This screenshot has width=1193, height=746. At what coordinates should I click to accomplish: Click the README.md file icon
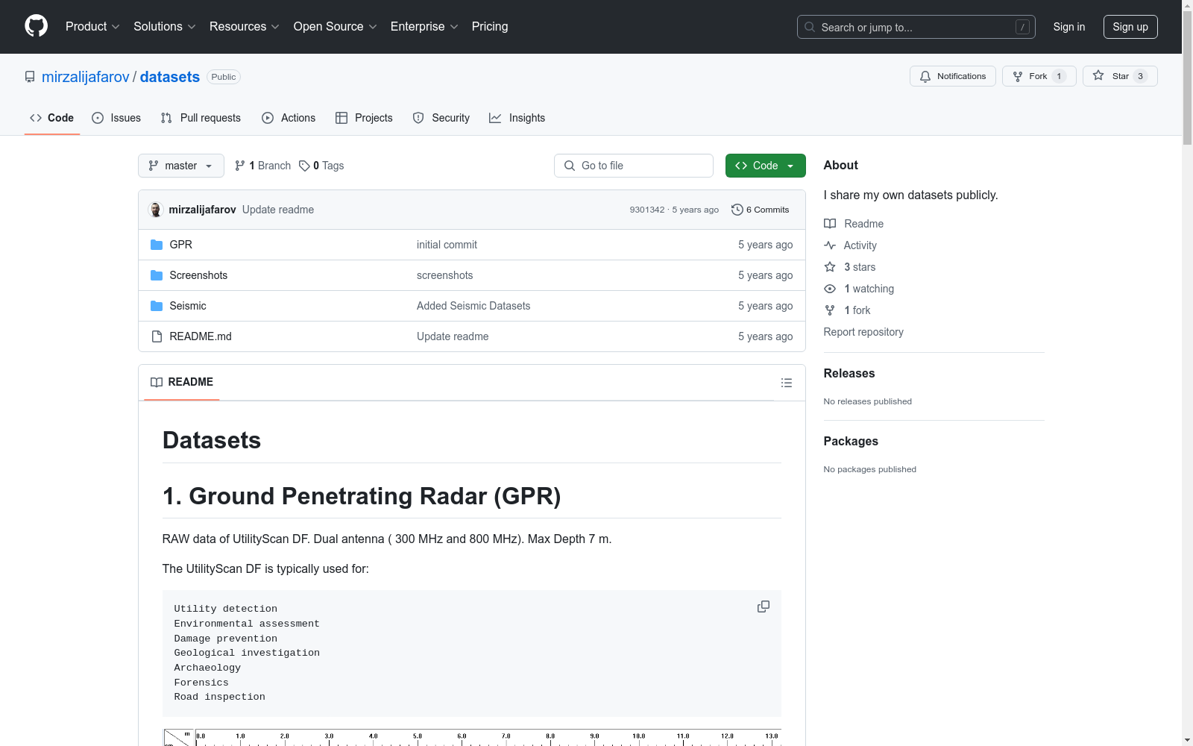[157, 336]
